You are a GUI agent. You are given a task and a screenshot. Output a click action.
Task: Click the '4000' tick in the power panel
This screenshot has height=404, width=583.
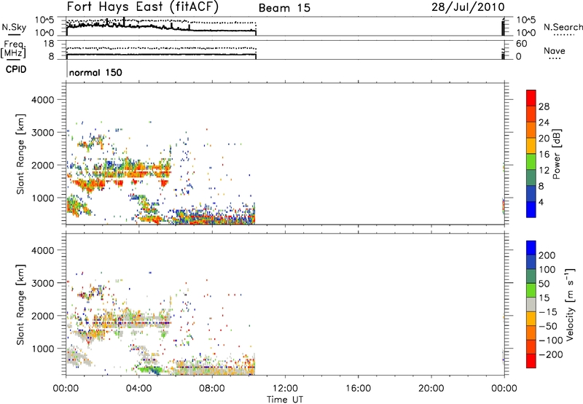(x=43, y=100)
